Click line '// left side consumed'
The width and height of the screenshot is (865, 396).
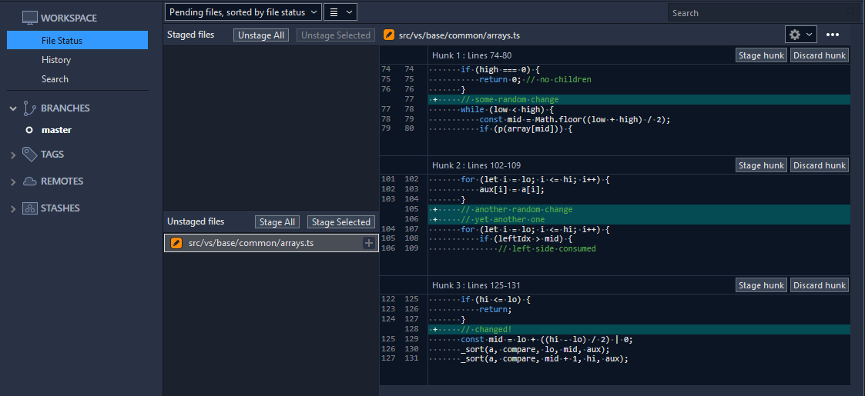547,249
